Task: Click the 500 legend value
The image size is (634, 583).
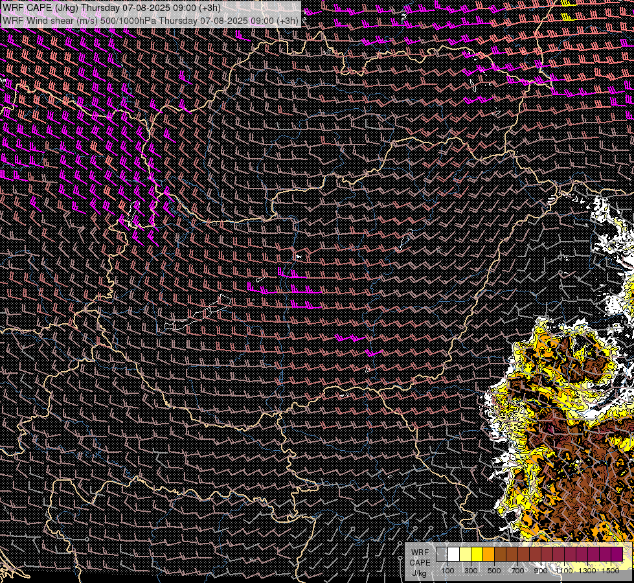Action: point(494,571)
